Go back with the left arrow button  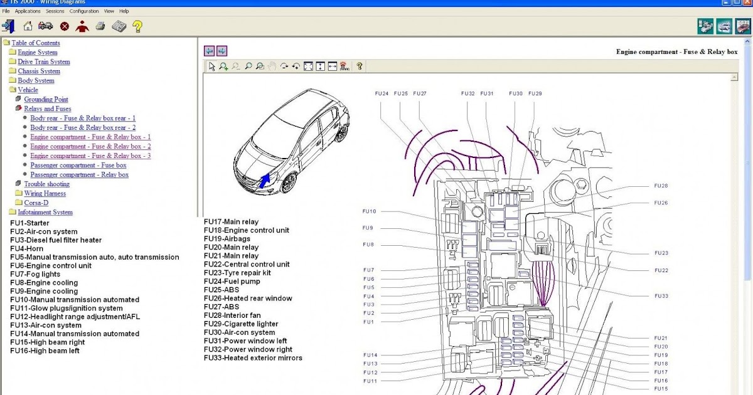[x=210, y=51]
